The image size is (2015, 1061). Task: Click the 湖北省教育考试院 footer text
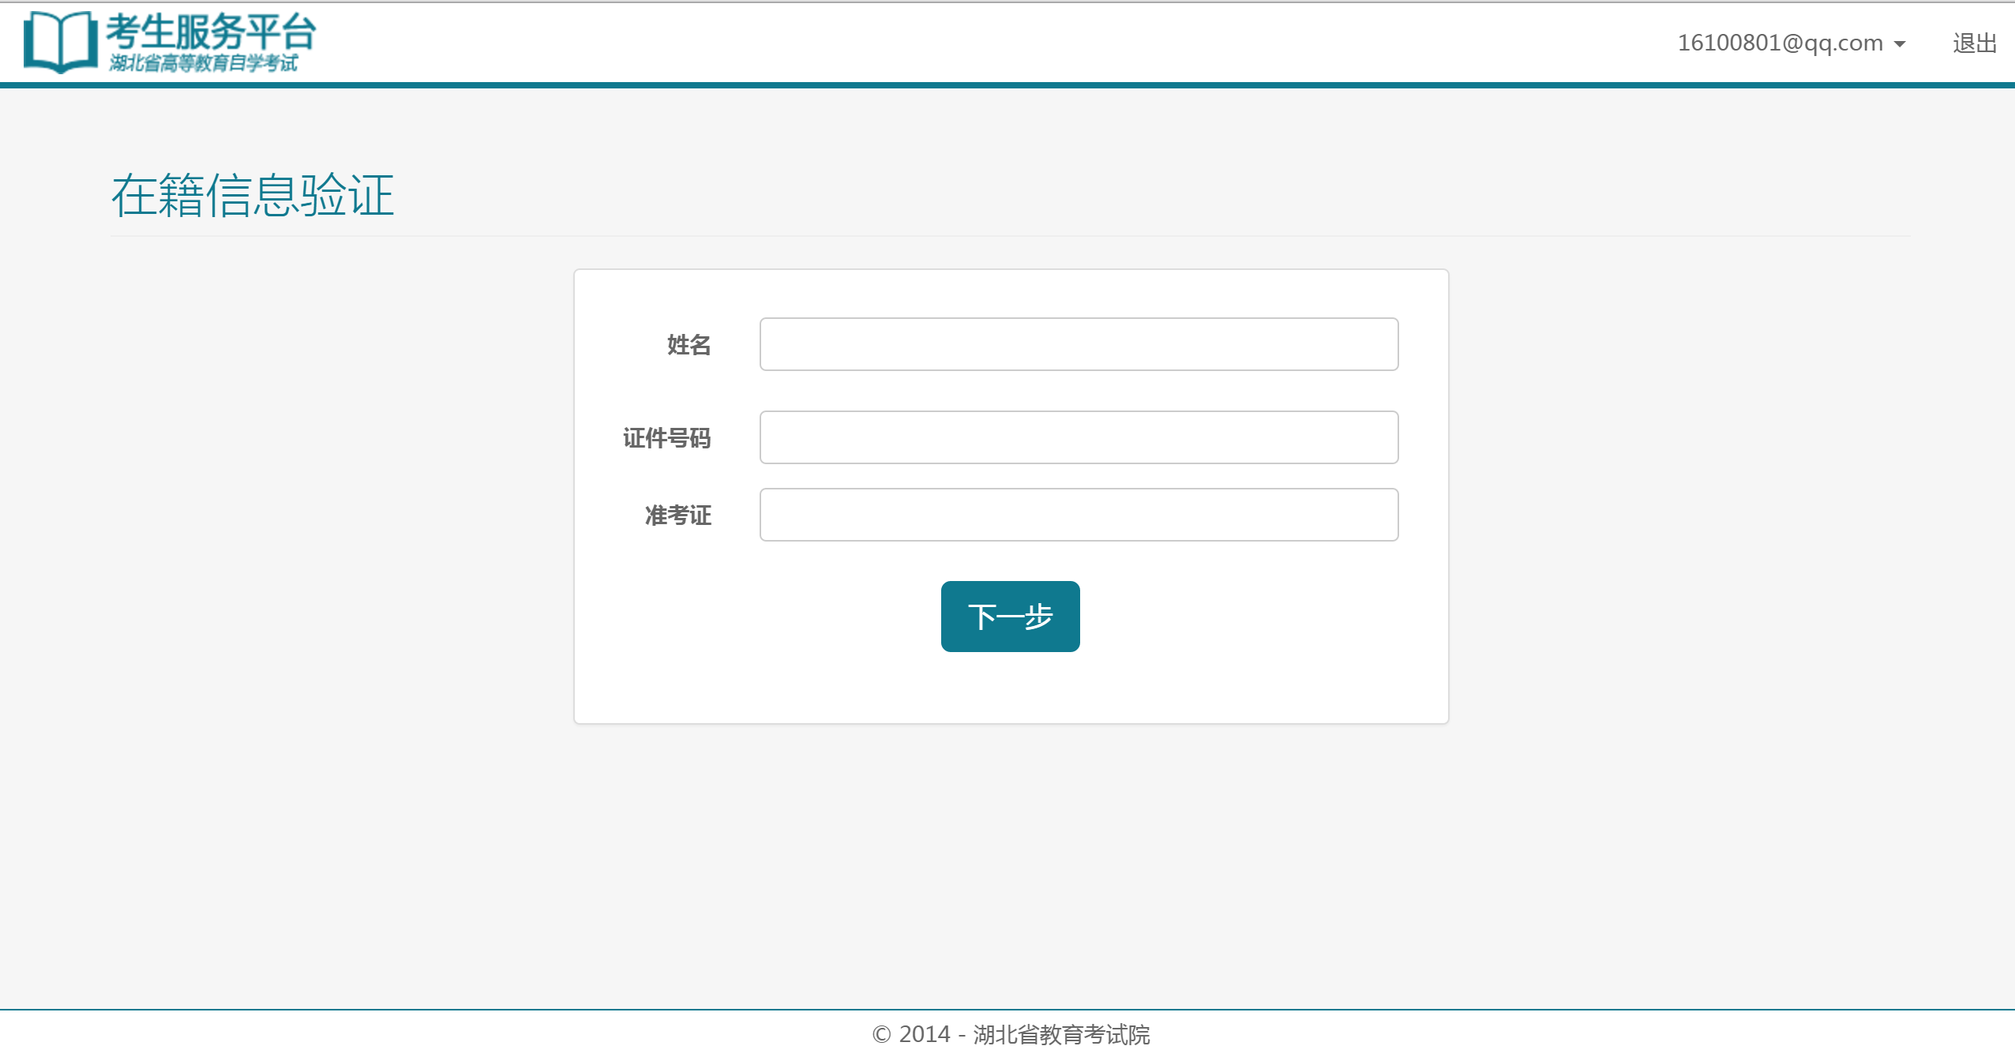point(1061,1034)
